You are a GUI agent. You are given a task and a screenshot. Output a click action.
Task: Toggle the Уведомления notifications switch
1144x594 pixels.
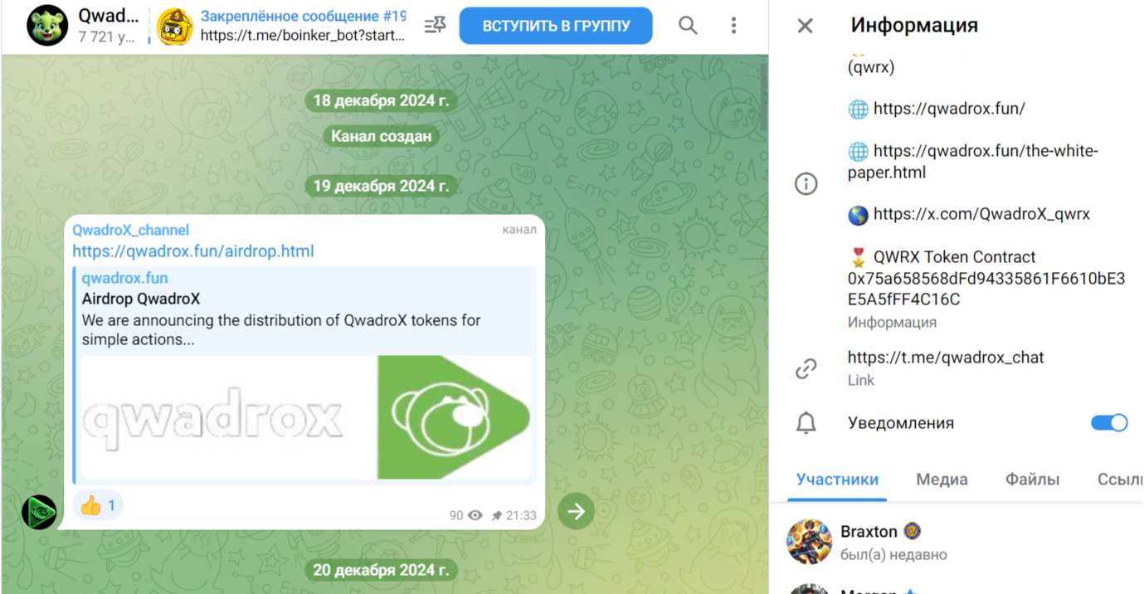[1109, 423]
